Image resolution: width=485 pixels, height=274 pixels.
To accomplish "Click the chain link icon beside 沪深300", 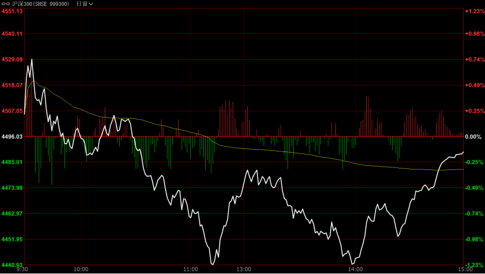I will (6, 4).
